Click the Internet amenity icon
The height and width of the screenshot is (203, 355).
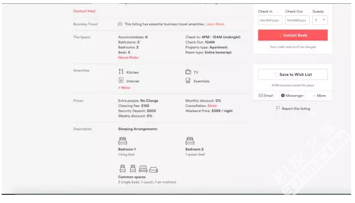pyautogui.click(x=121, y=80)
